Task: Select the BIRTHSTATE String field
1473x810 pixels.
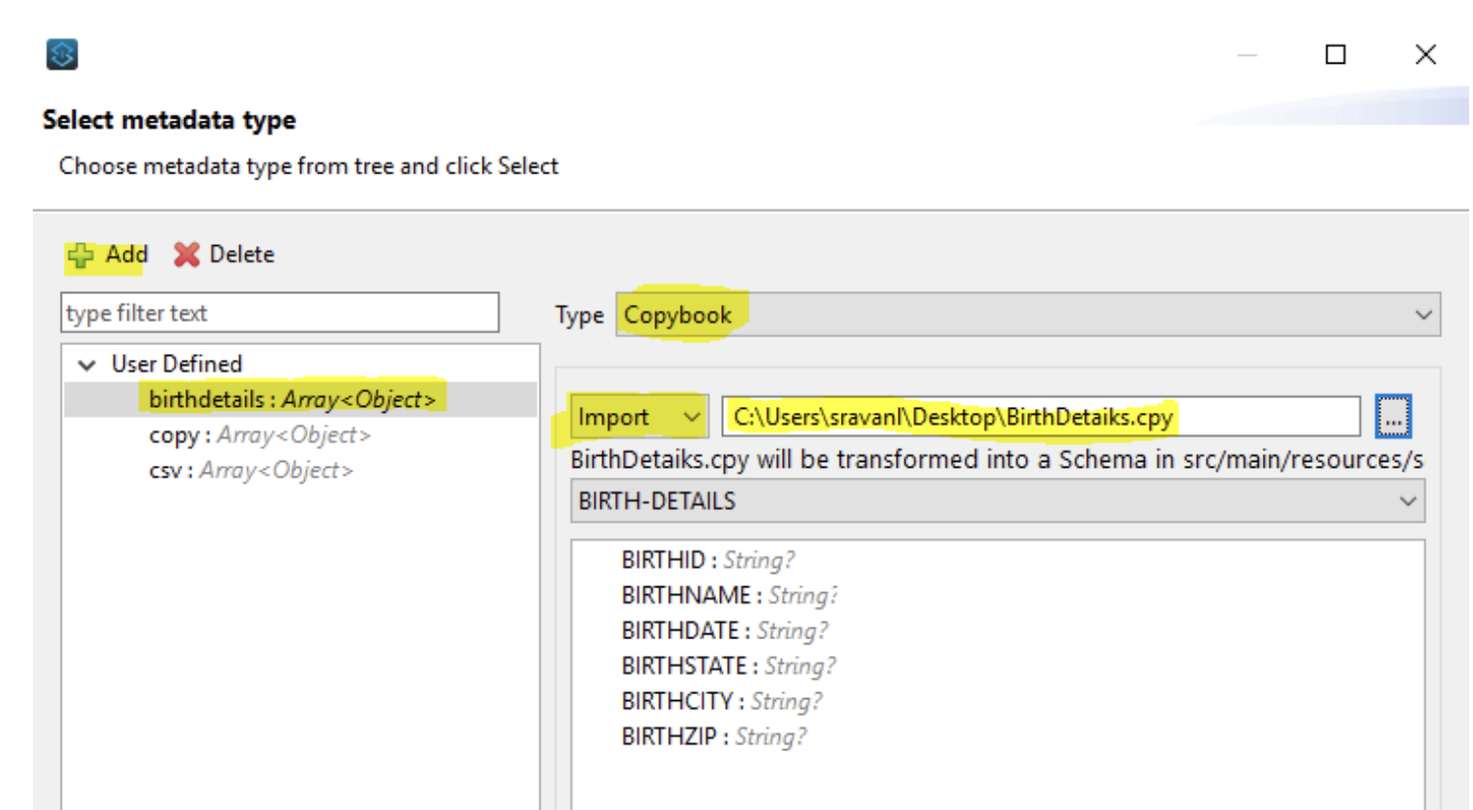Action: pos(729,666)
